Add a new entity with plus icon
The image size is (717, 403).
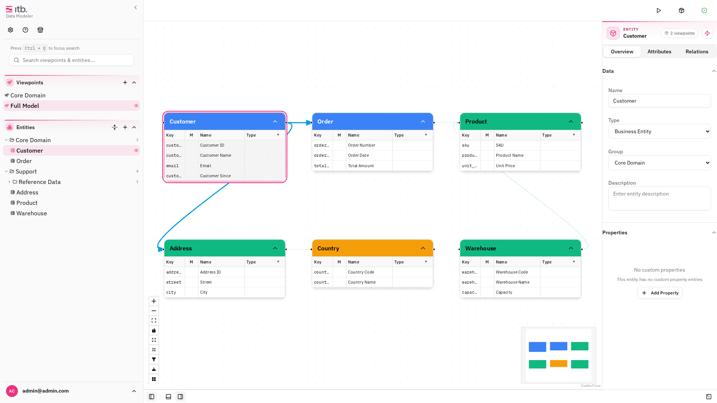(125, 127)
